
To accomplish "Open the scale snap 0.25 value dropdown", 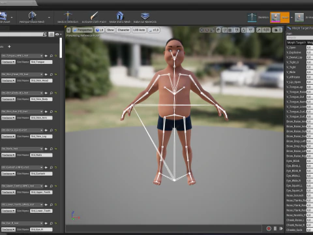I will pos(266,30).
